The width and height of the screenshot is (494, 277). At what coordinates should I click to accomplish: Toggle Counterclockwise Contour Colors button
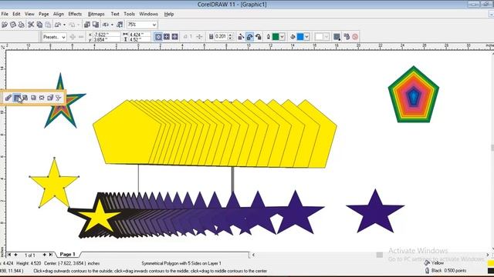259,37
